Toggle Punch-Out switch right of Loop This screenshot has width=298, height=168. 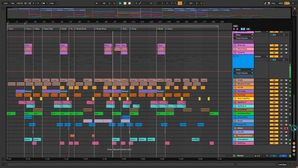point(184,3)
